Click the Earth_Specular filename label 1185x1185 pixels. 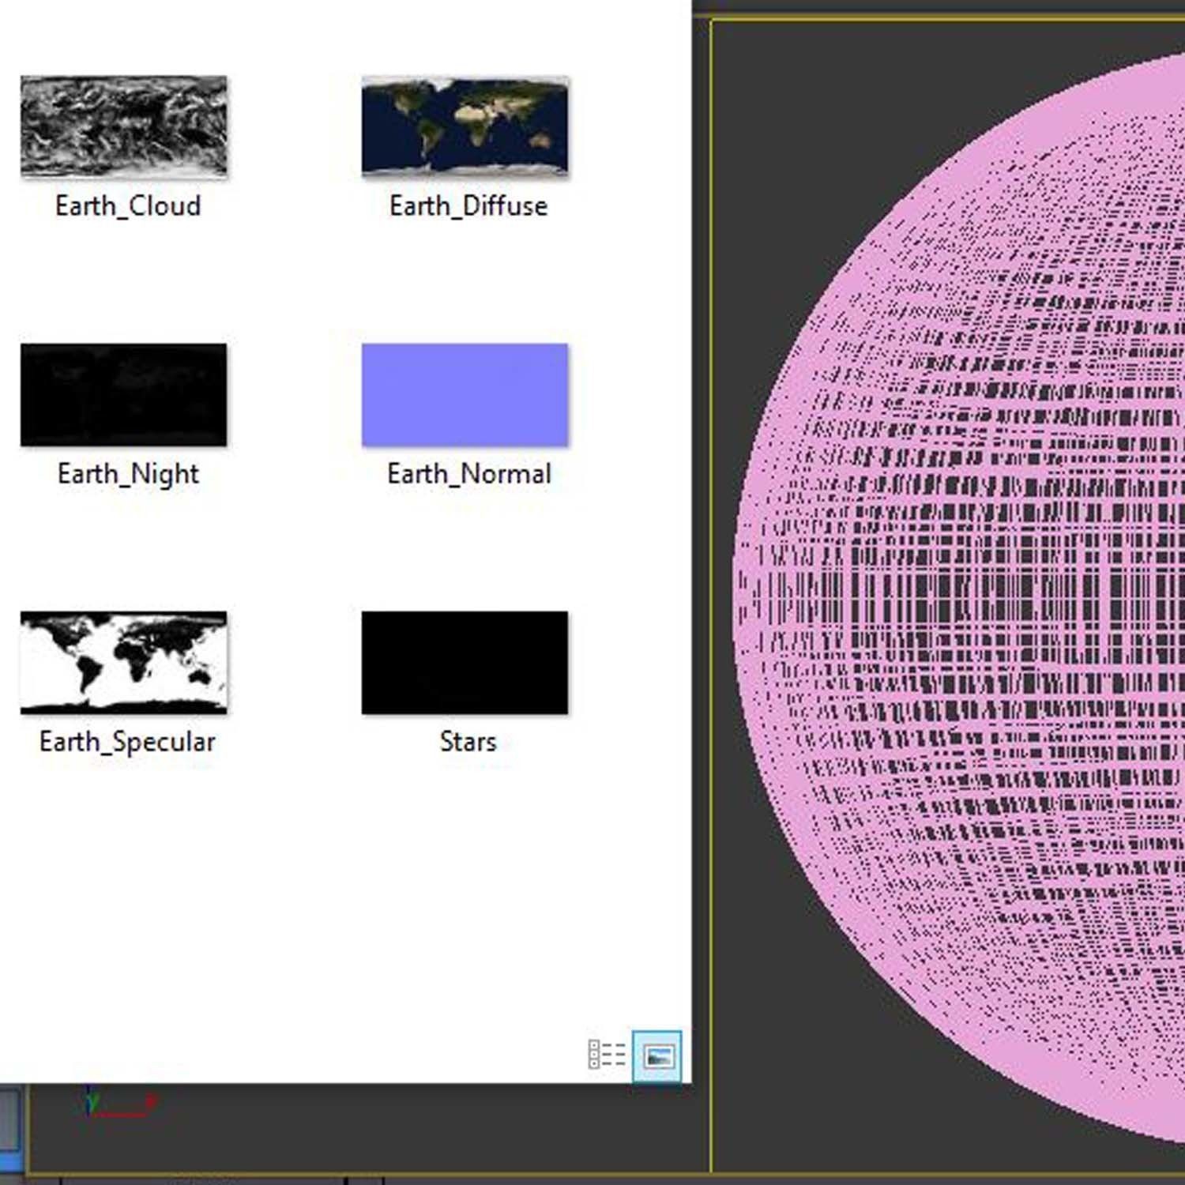click(x=127, y=741)
